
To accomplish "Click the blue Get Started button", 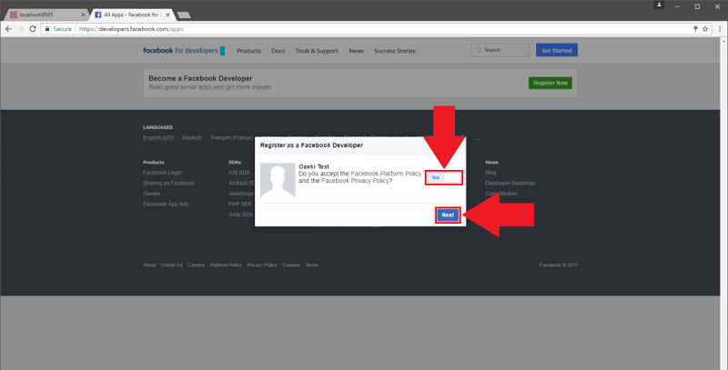I will [x=556, y=50].
